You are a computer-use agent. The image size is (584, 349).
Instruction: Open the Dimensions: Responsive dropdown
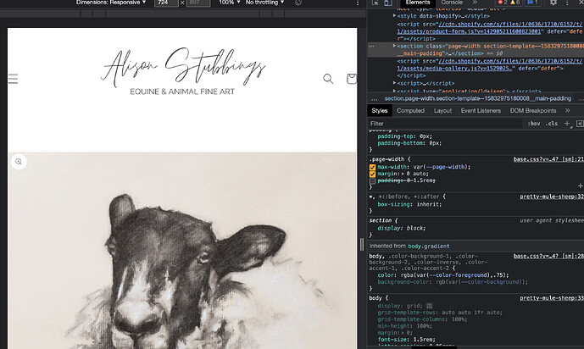pyautogui.click(x=111, y=3)
